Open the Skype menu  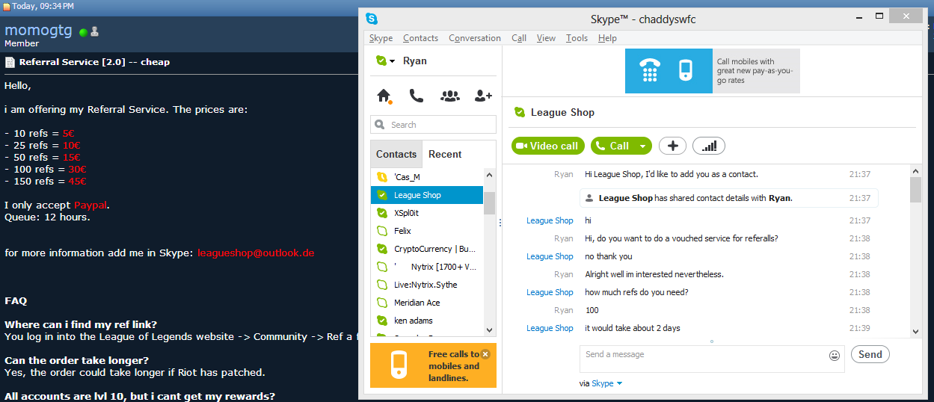[381, 38]
